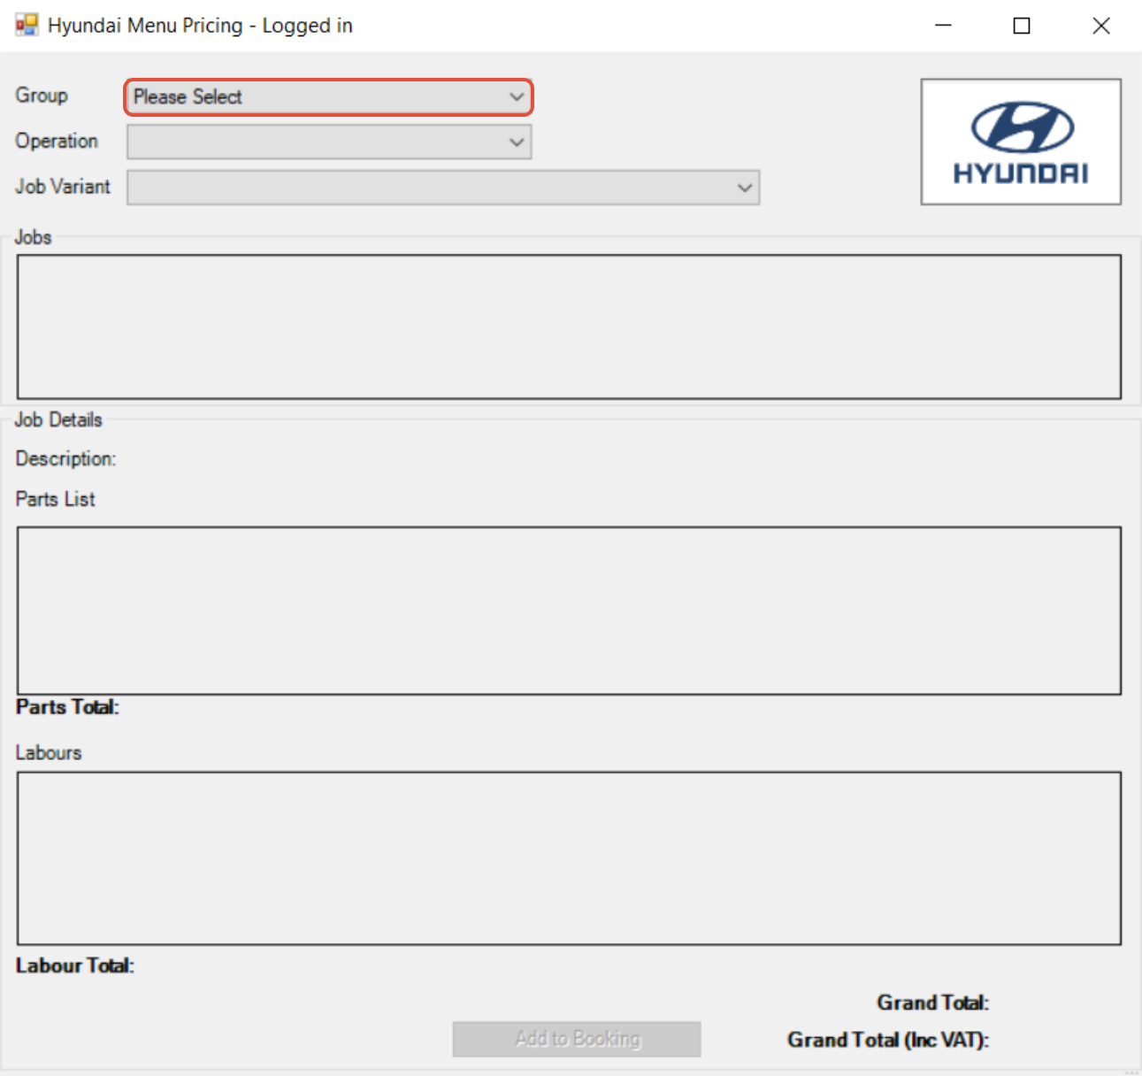This screenshot has width=1142, height=1076.
Task: Click the window title text
Action: tap(200, 26)
